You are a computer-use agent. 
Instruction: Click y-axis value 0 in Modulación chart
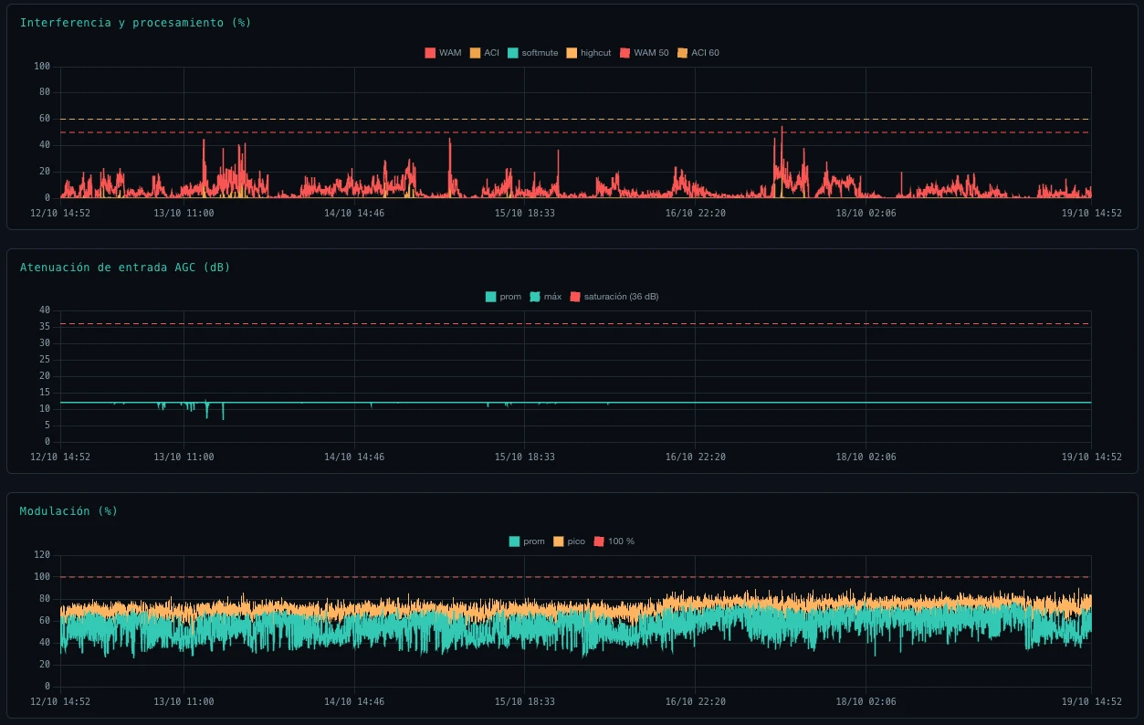(x=47, y=687)
